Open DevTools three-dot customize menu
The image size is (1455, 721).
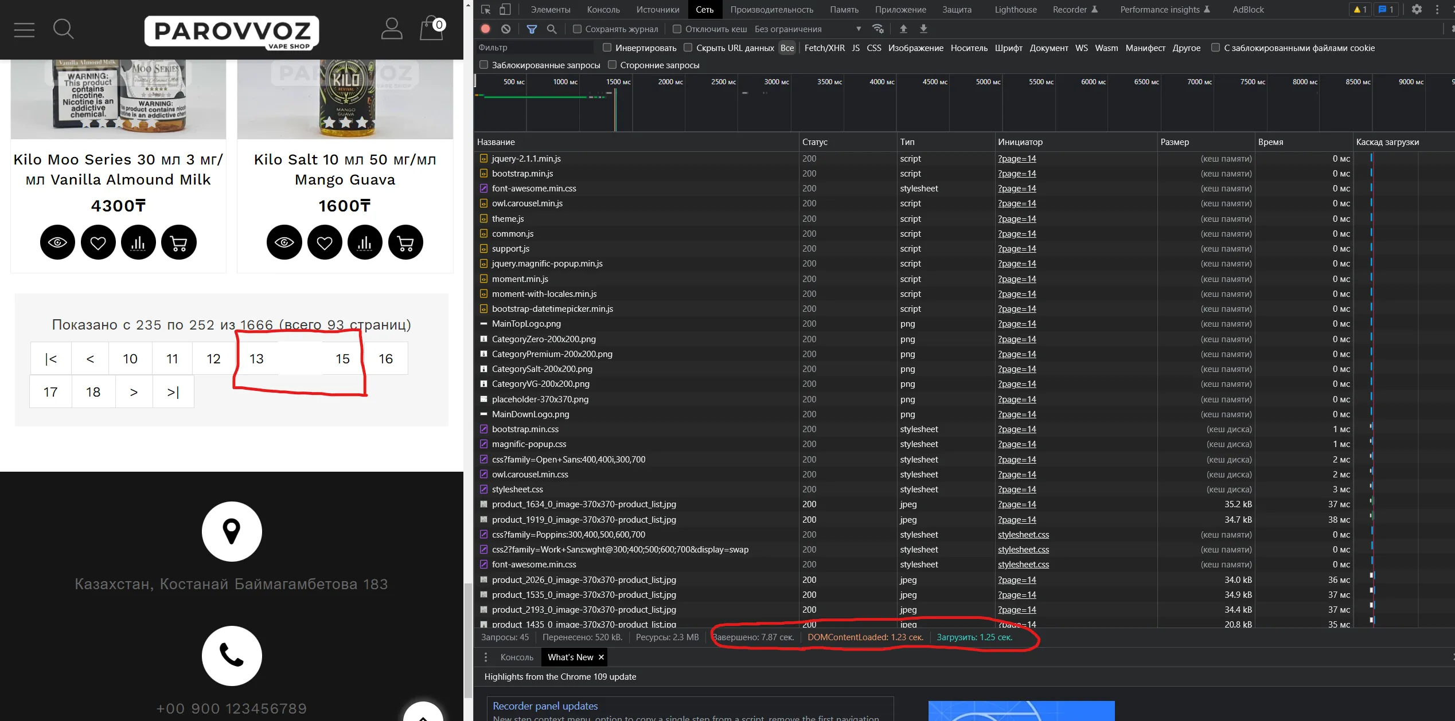(x=1437, y=9)
